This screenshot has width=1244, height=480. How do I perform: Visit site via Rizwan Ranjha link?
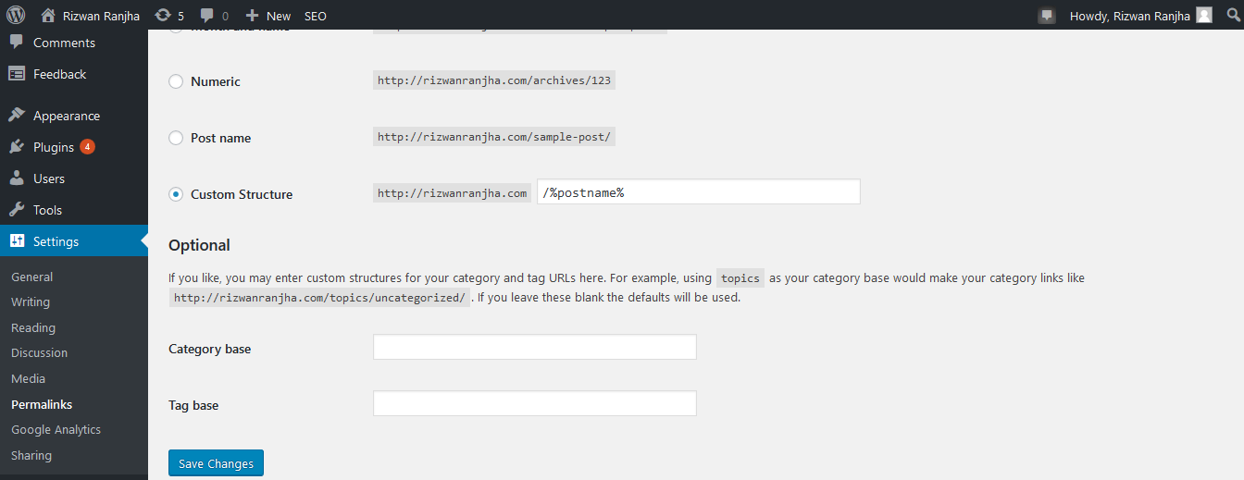pos(101,16)
